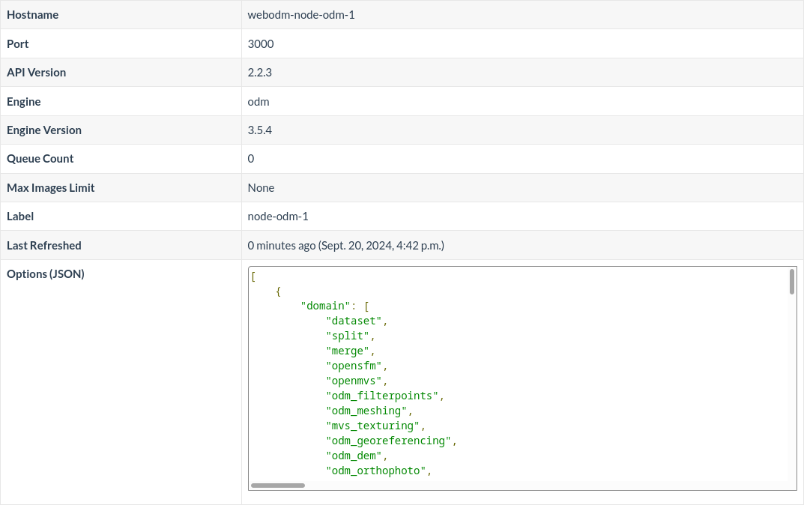Screen dimensions: 804x505
Task: Click the opensfm entry in the JSON
Action: [353, 366]
